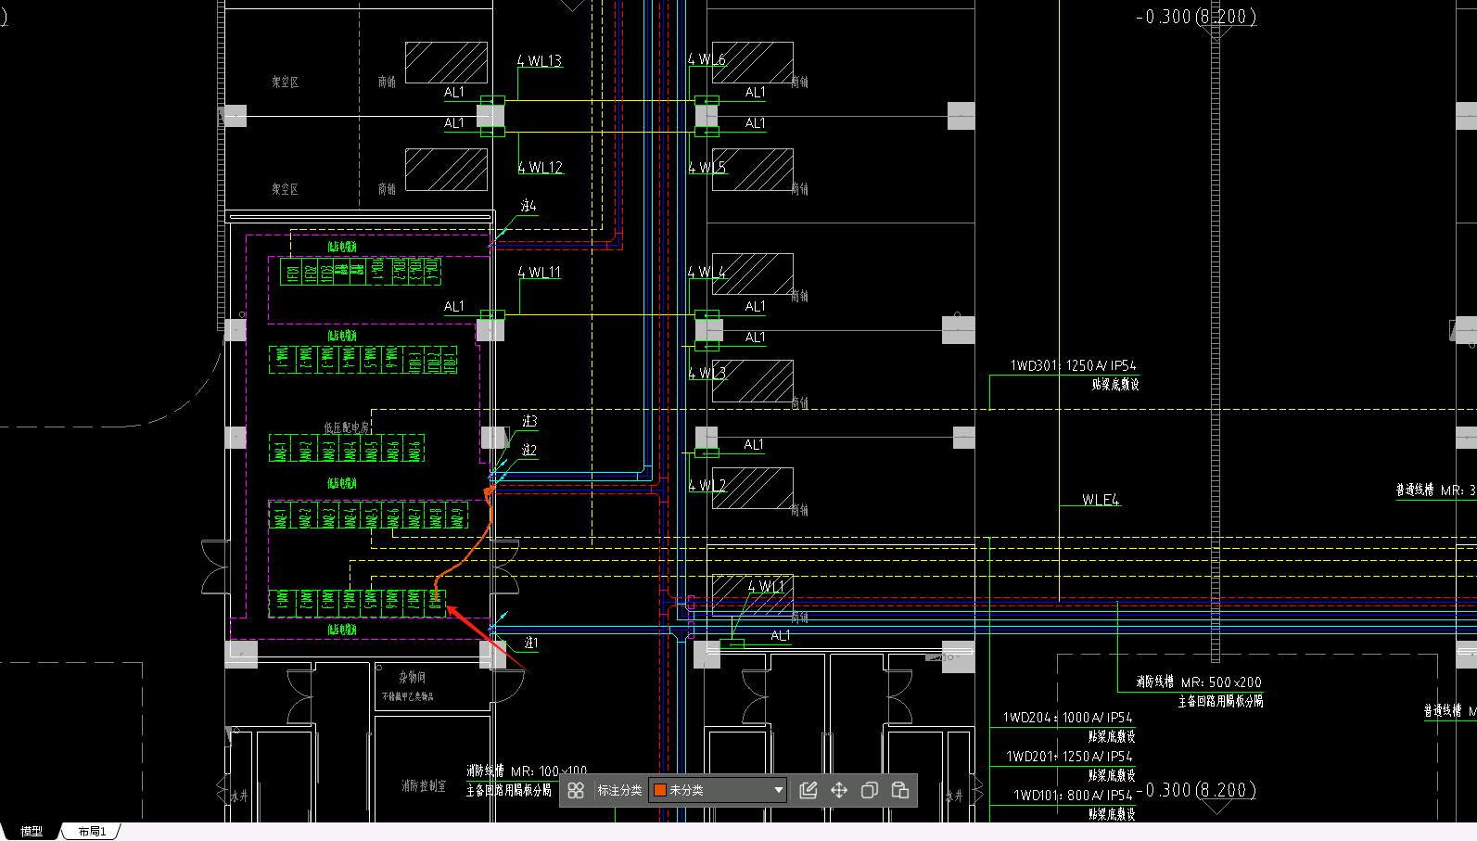Click the 注3 note marker
This screenshot has width=1477, height=841.
[529, 421]
